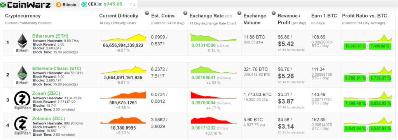
Task: Click help icon beside Exchange Volume header
Action: click(273, 13)
